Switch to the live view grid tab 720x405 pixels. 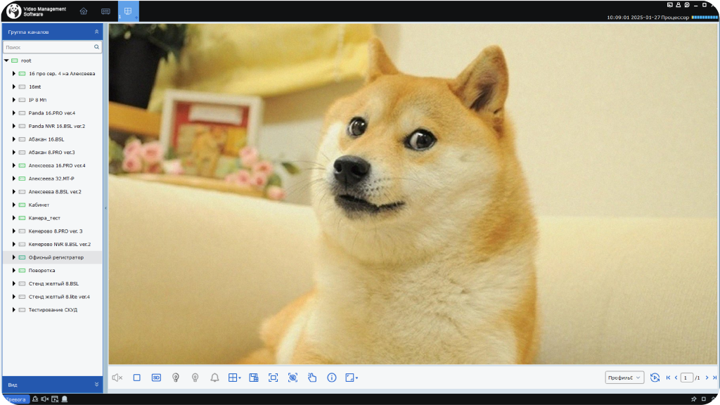pos(128,11)
